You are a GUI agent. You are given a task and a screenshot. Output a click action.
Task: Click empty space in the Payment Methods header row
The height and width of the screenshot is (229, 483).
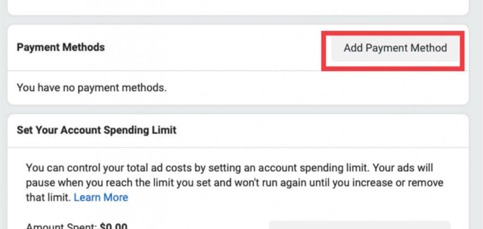(212, 48)
